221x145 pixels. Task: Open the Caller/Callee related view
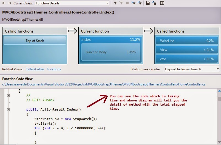click(35, 69)
